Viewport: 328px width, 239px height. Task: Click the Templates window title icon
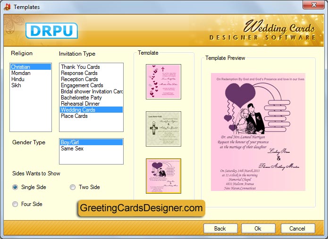coord(7,7)
